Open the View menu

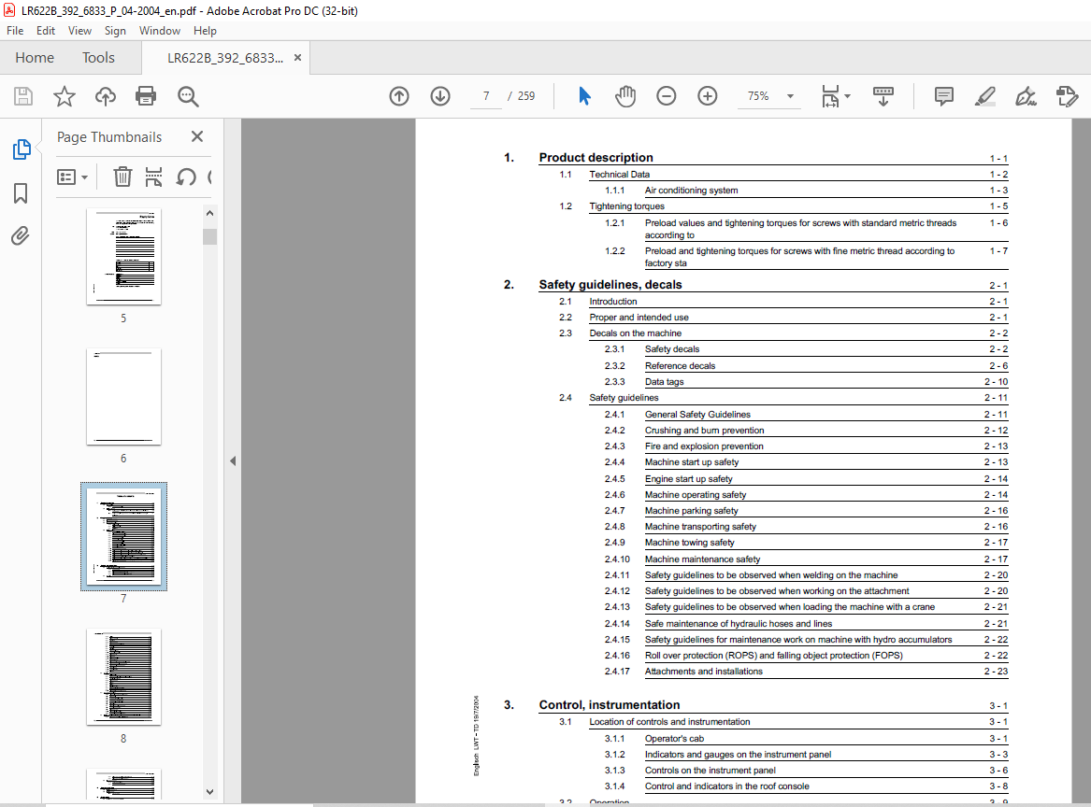[79, 31]
